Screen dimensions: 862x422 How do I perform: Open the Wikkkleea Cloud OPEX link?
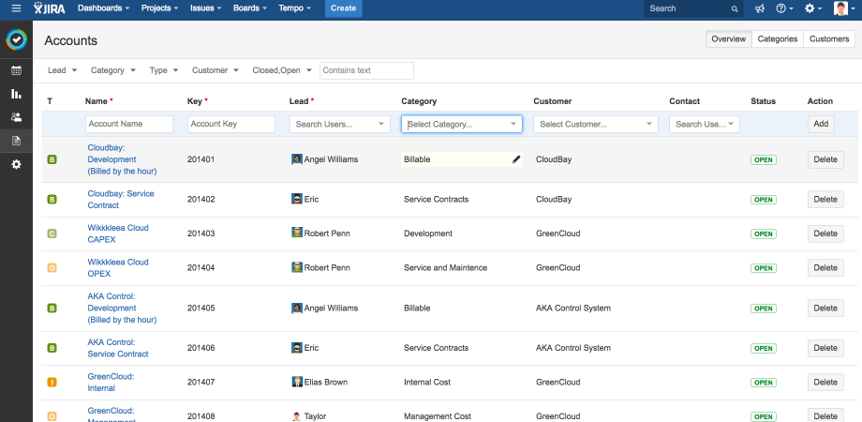click(x=118, y=267)
